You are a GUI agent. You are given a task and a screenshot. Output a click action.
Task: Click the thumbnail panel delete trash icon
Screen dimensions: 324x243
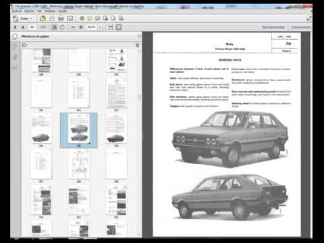coord(137,45)
